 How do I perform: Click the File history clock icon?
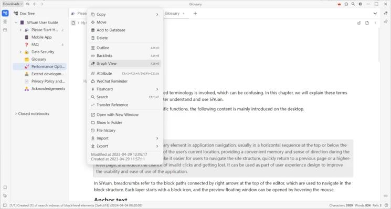[93, 130]
